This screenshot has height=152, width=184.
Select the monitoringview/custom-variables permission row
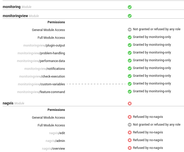pos(93,84)
